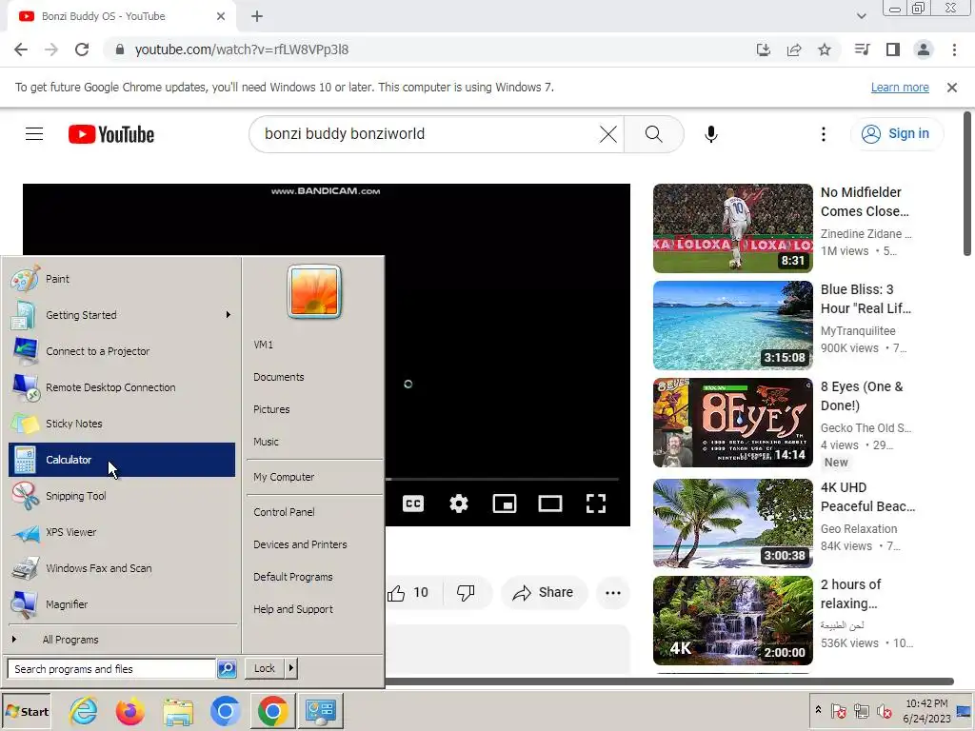
Task: Open Getting Started from the Start menu
Action: click(x=122, y=315)
